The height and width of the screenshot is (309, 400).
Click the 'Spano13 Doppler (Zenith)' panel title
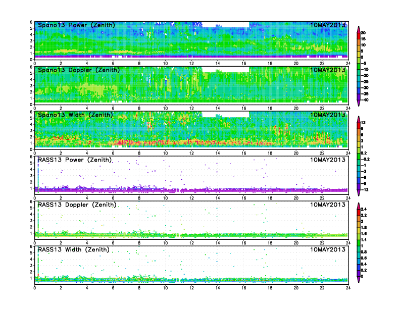tap(79, 70)
